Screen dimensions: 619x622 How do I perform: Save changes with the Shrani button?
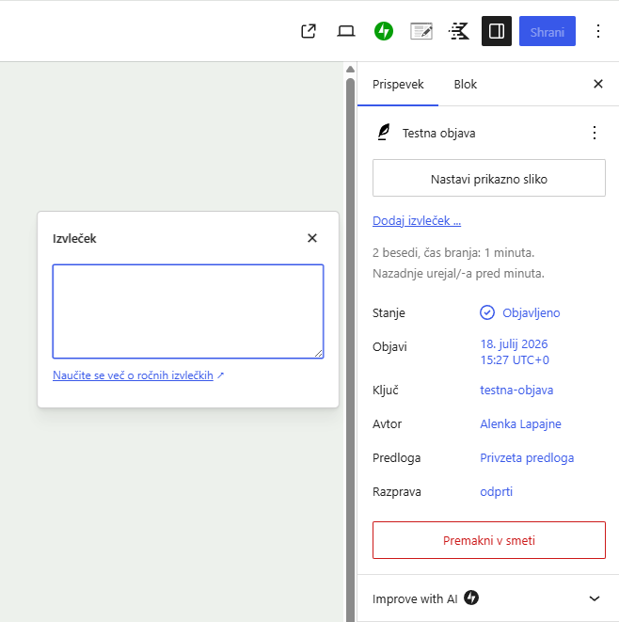[x=548, y=31]
